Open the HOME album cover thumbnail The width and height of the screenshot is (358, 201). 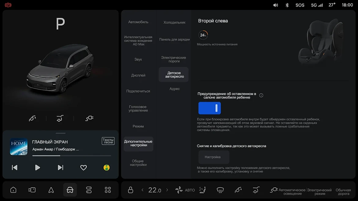pos(19,146)
